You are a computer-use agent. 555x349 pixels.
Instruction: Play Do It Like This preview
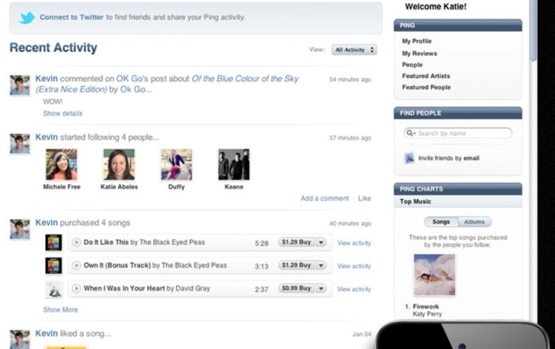tap(76, 242)
